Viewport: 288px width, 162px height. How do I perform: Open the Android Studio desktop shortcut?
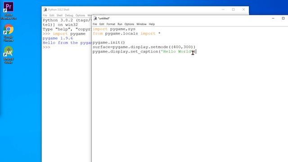[9, 55]
